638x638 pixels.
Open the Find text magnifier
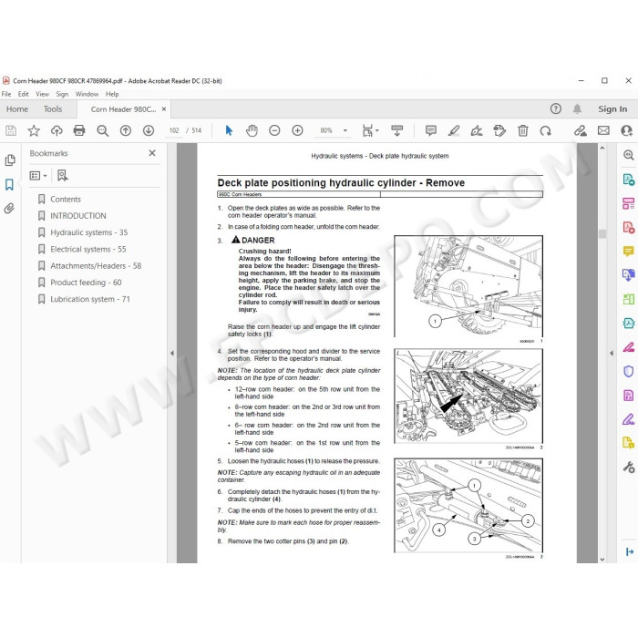pos(102,130)
